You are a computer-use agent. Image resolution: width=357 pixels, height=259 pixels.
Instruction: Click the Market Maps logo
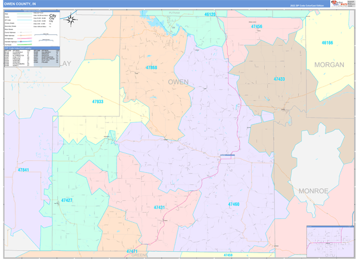342,4
